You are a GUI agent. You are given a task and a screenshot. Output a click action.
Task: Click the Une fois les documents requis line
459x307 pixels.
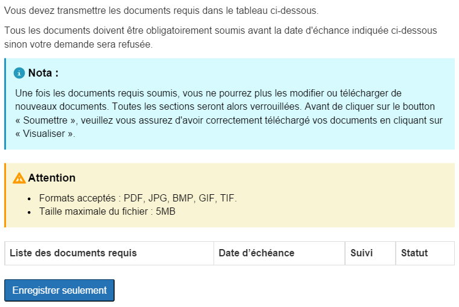click(208, 93)
